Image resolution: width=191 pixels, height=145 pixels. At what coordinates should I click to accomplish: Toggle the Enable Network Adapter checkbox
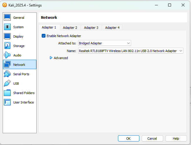click(x=44, y=36)
